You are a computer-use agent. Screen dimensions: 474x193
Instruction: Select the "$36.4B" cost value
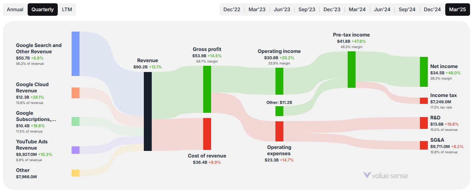point(200,162)
